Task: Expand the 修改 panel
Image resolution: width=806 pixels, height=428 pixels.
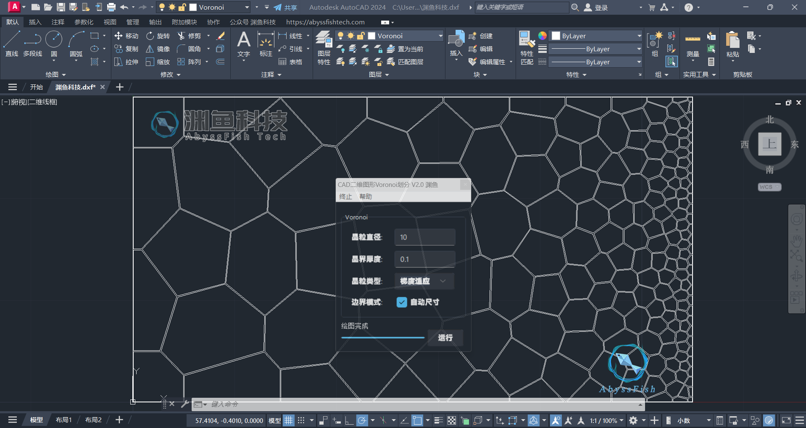Action: (x=170, y=74)
